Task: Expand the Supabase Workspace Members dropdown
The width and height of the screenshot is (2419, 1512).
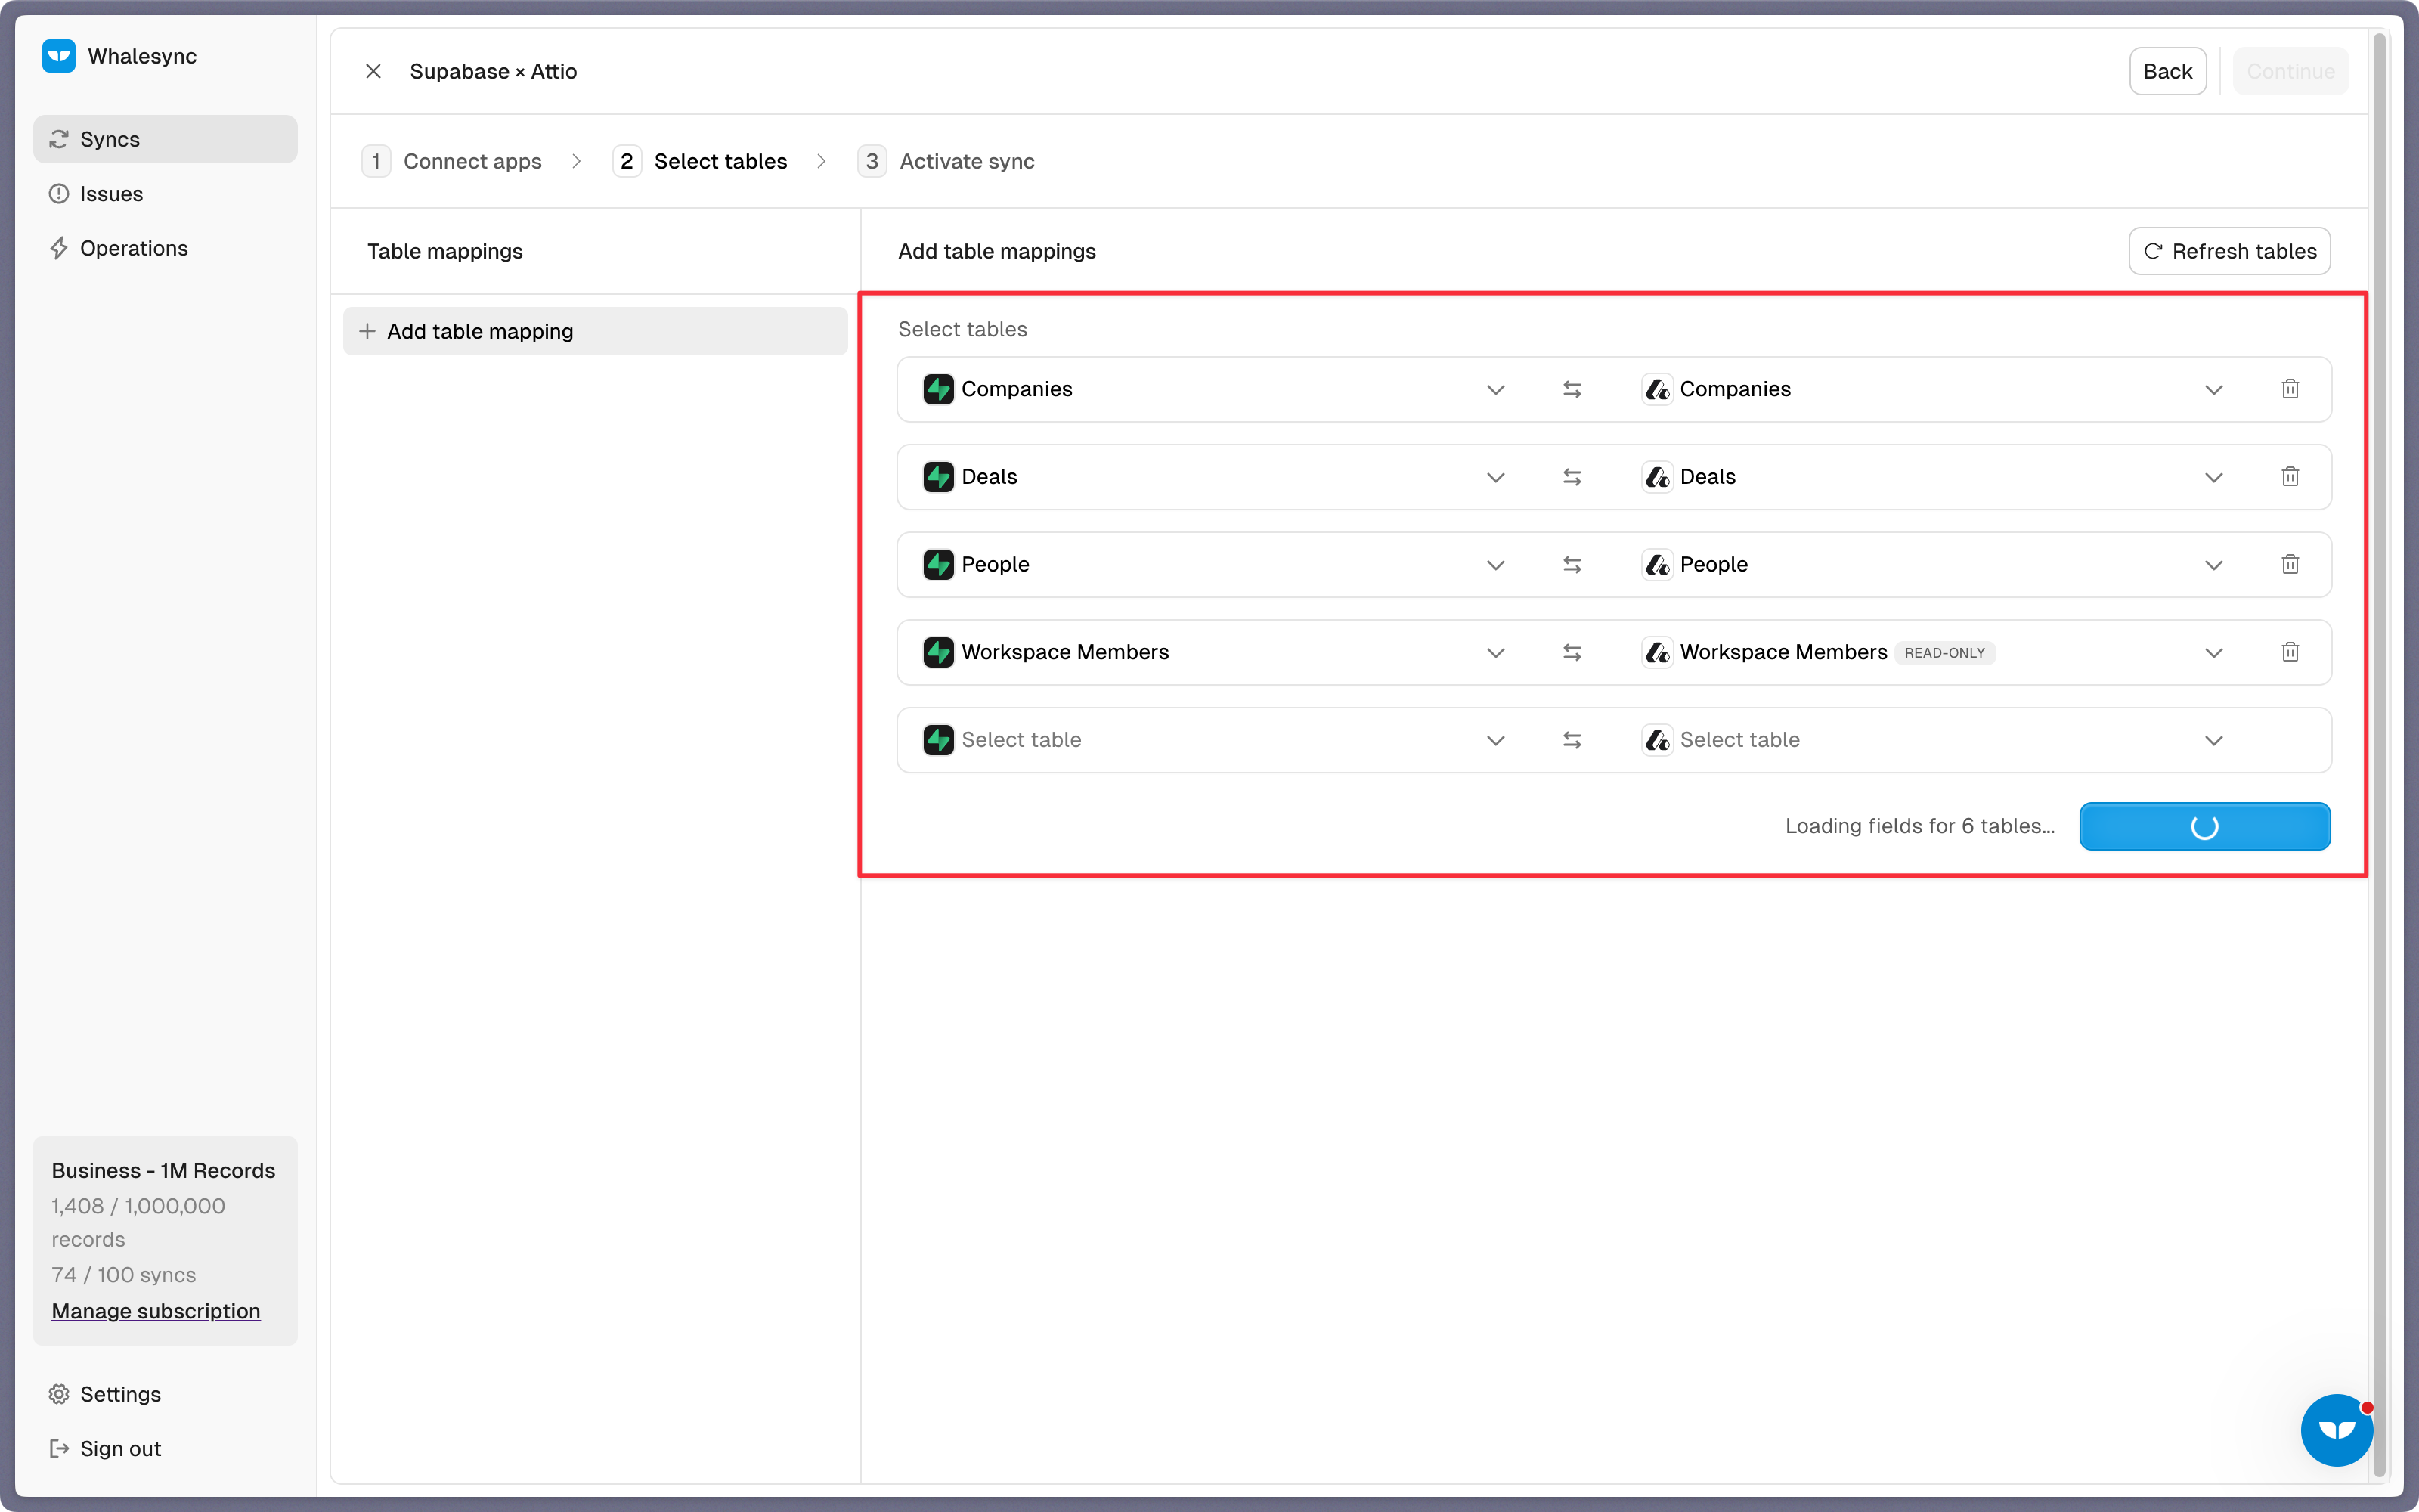Action: tap(1495, 652)
